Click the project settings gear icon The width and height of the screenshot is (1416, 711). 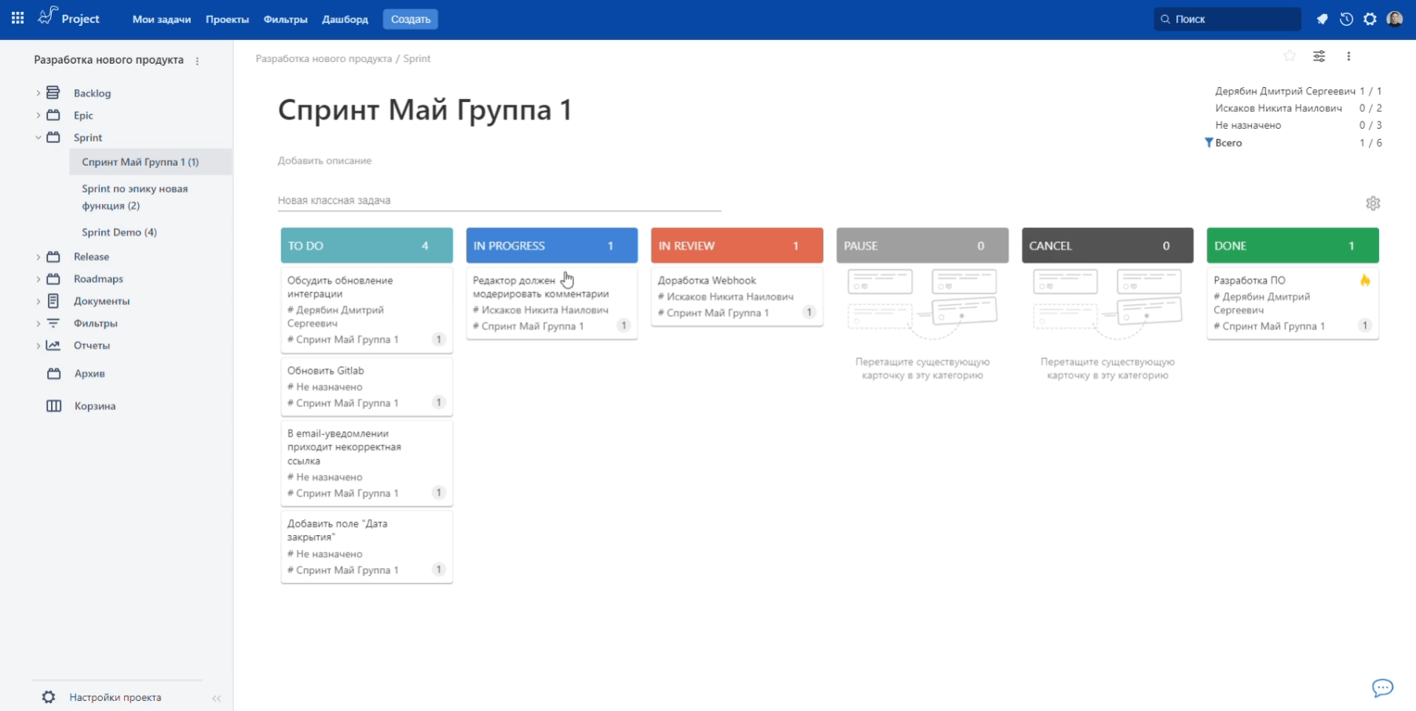coord(49,697)
